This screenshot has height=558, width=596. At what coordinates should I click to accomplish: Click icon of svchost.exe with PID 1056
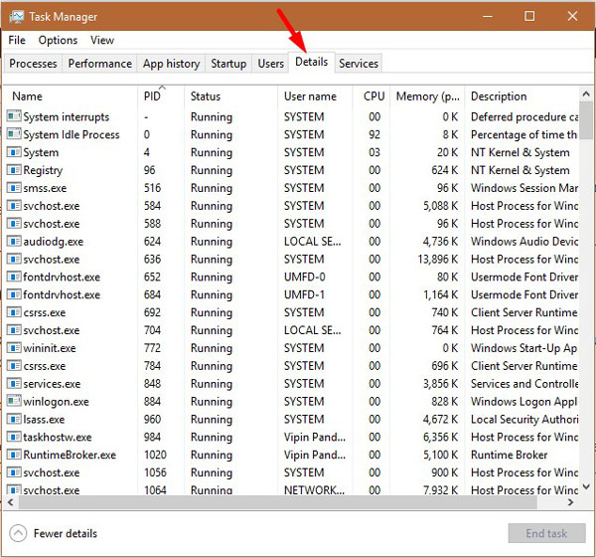[14, 472]
